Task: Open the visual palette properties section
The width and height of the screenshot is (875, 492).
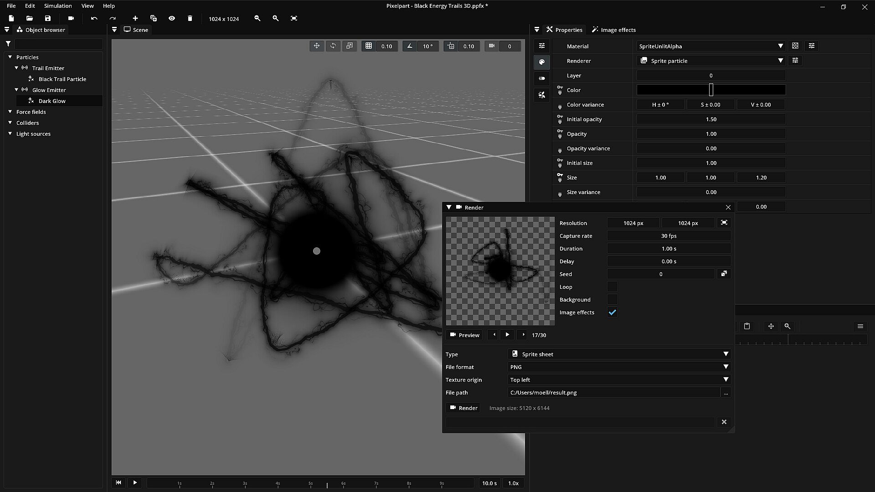Action: [542, 62]
